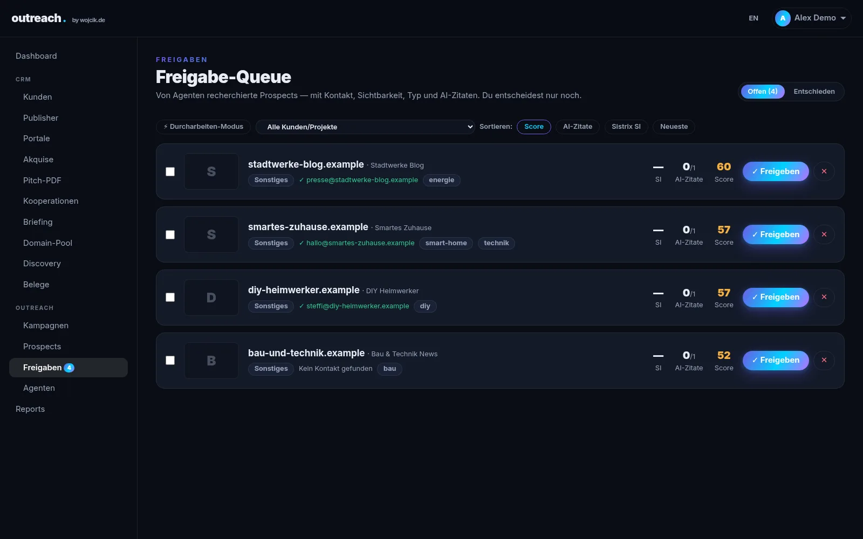This screenshot has height=539, width=863.
Task: Open the smartes-zuhause.example thumbnail tile
Action: pos(211,234)
